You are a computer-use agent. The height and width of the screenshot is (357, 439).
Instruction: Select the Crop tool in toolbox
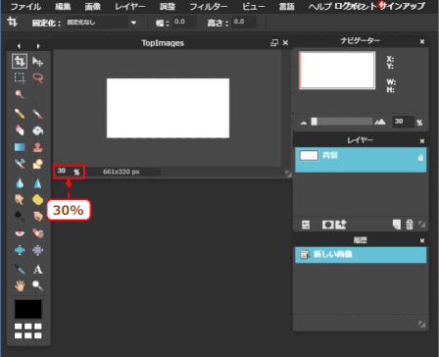point(20,61)
